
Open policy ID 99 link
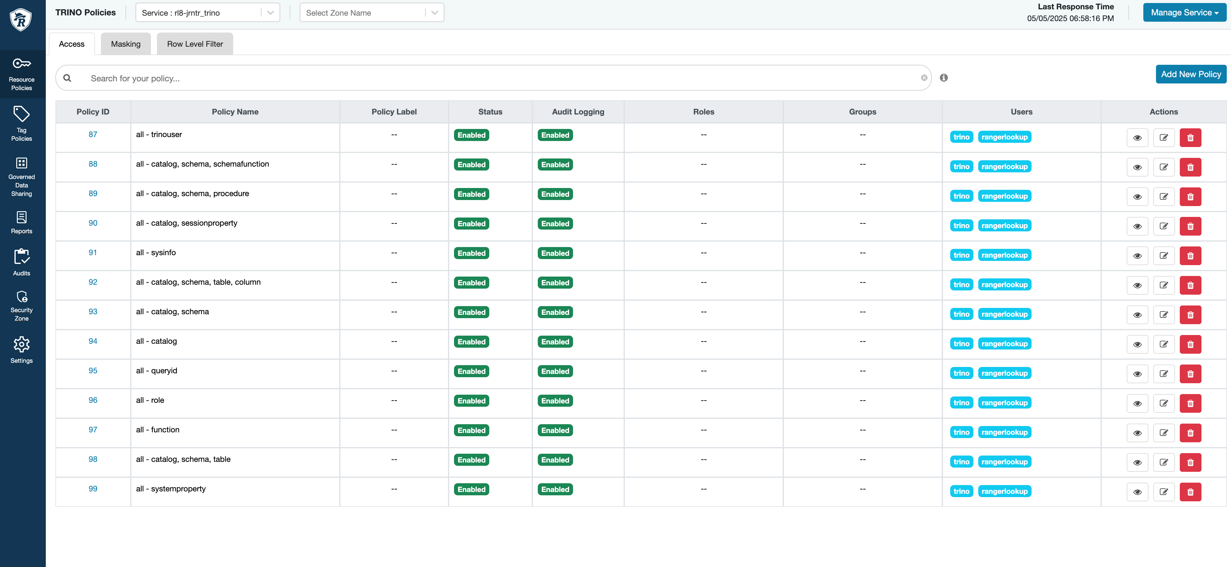click(x=93, y=489)
